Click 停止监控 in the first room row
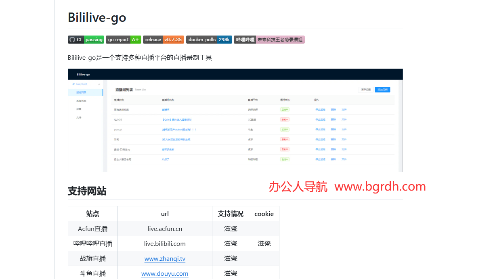 (320, 109)
